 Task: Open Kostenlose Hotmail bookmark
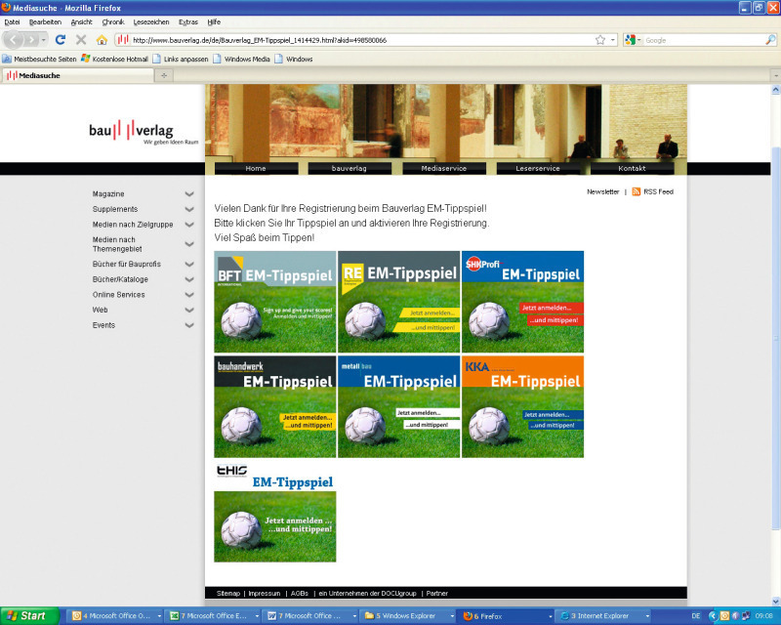(115, 59)
